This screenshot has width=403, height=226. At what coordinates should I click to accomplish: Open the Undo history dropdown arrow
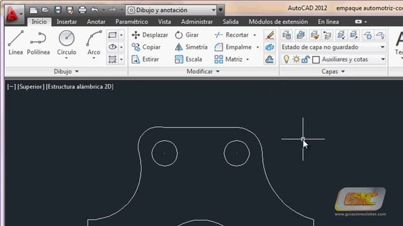(103, 10)
